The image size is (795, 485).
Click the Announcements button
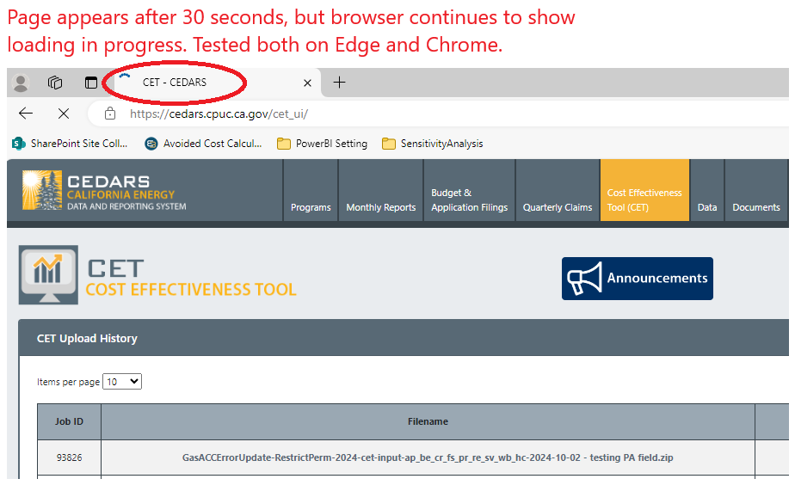coord(638,279)
